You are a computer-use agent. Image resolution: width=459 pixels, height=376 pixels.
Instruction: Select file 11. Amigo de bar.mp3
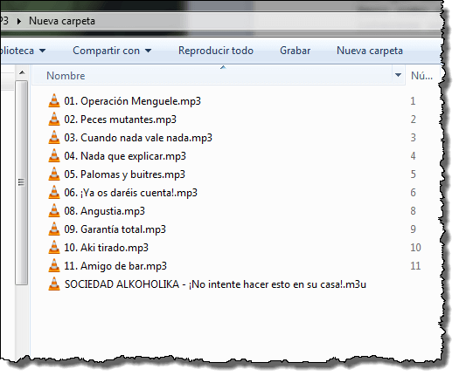[x=115, y=266]
